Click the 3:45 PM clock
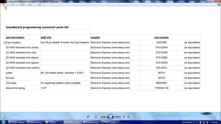Image resolution: width=221 pixels, height=124 pixels. pos(214,122)
